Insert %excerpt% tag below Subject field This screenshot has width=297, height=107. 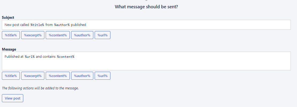pos(33,35)
